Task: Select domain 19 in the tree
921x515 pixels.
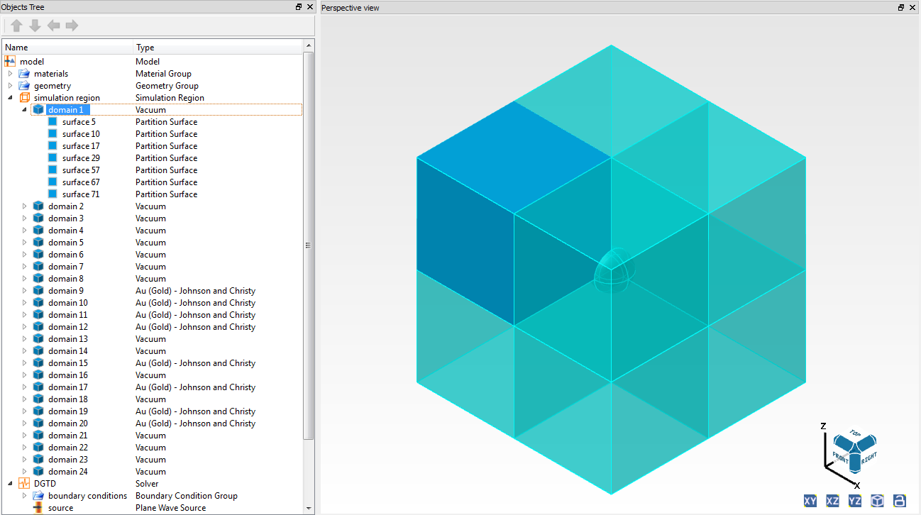Action: coord(68,411)
